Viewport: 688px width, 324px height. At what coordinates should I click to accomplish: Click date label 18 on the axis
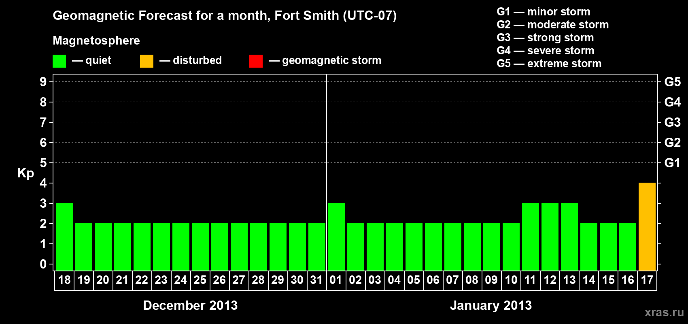64,280
